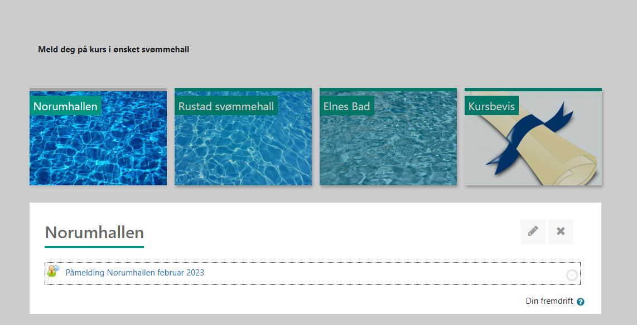
Task: Click the pencil edit icon
Action: (x=533, y=232)
